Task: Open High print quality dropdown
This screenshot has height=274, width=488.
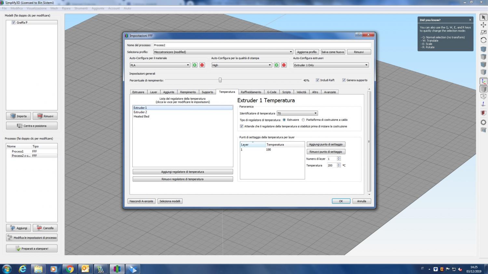Action: pos(242,65)
